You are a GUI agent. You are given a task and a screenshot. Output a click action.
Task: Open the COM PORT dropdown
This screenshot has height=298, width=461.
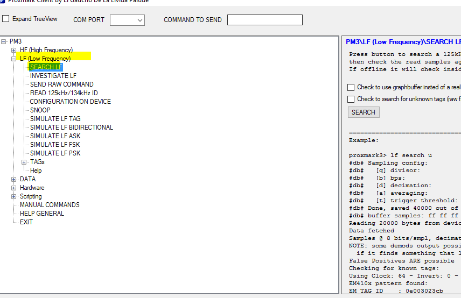pos(127,20)
